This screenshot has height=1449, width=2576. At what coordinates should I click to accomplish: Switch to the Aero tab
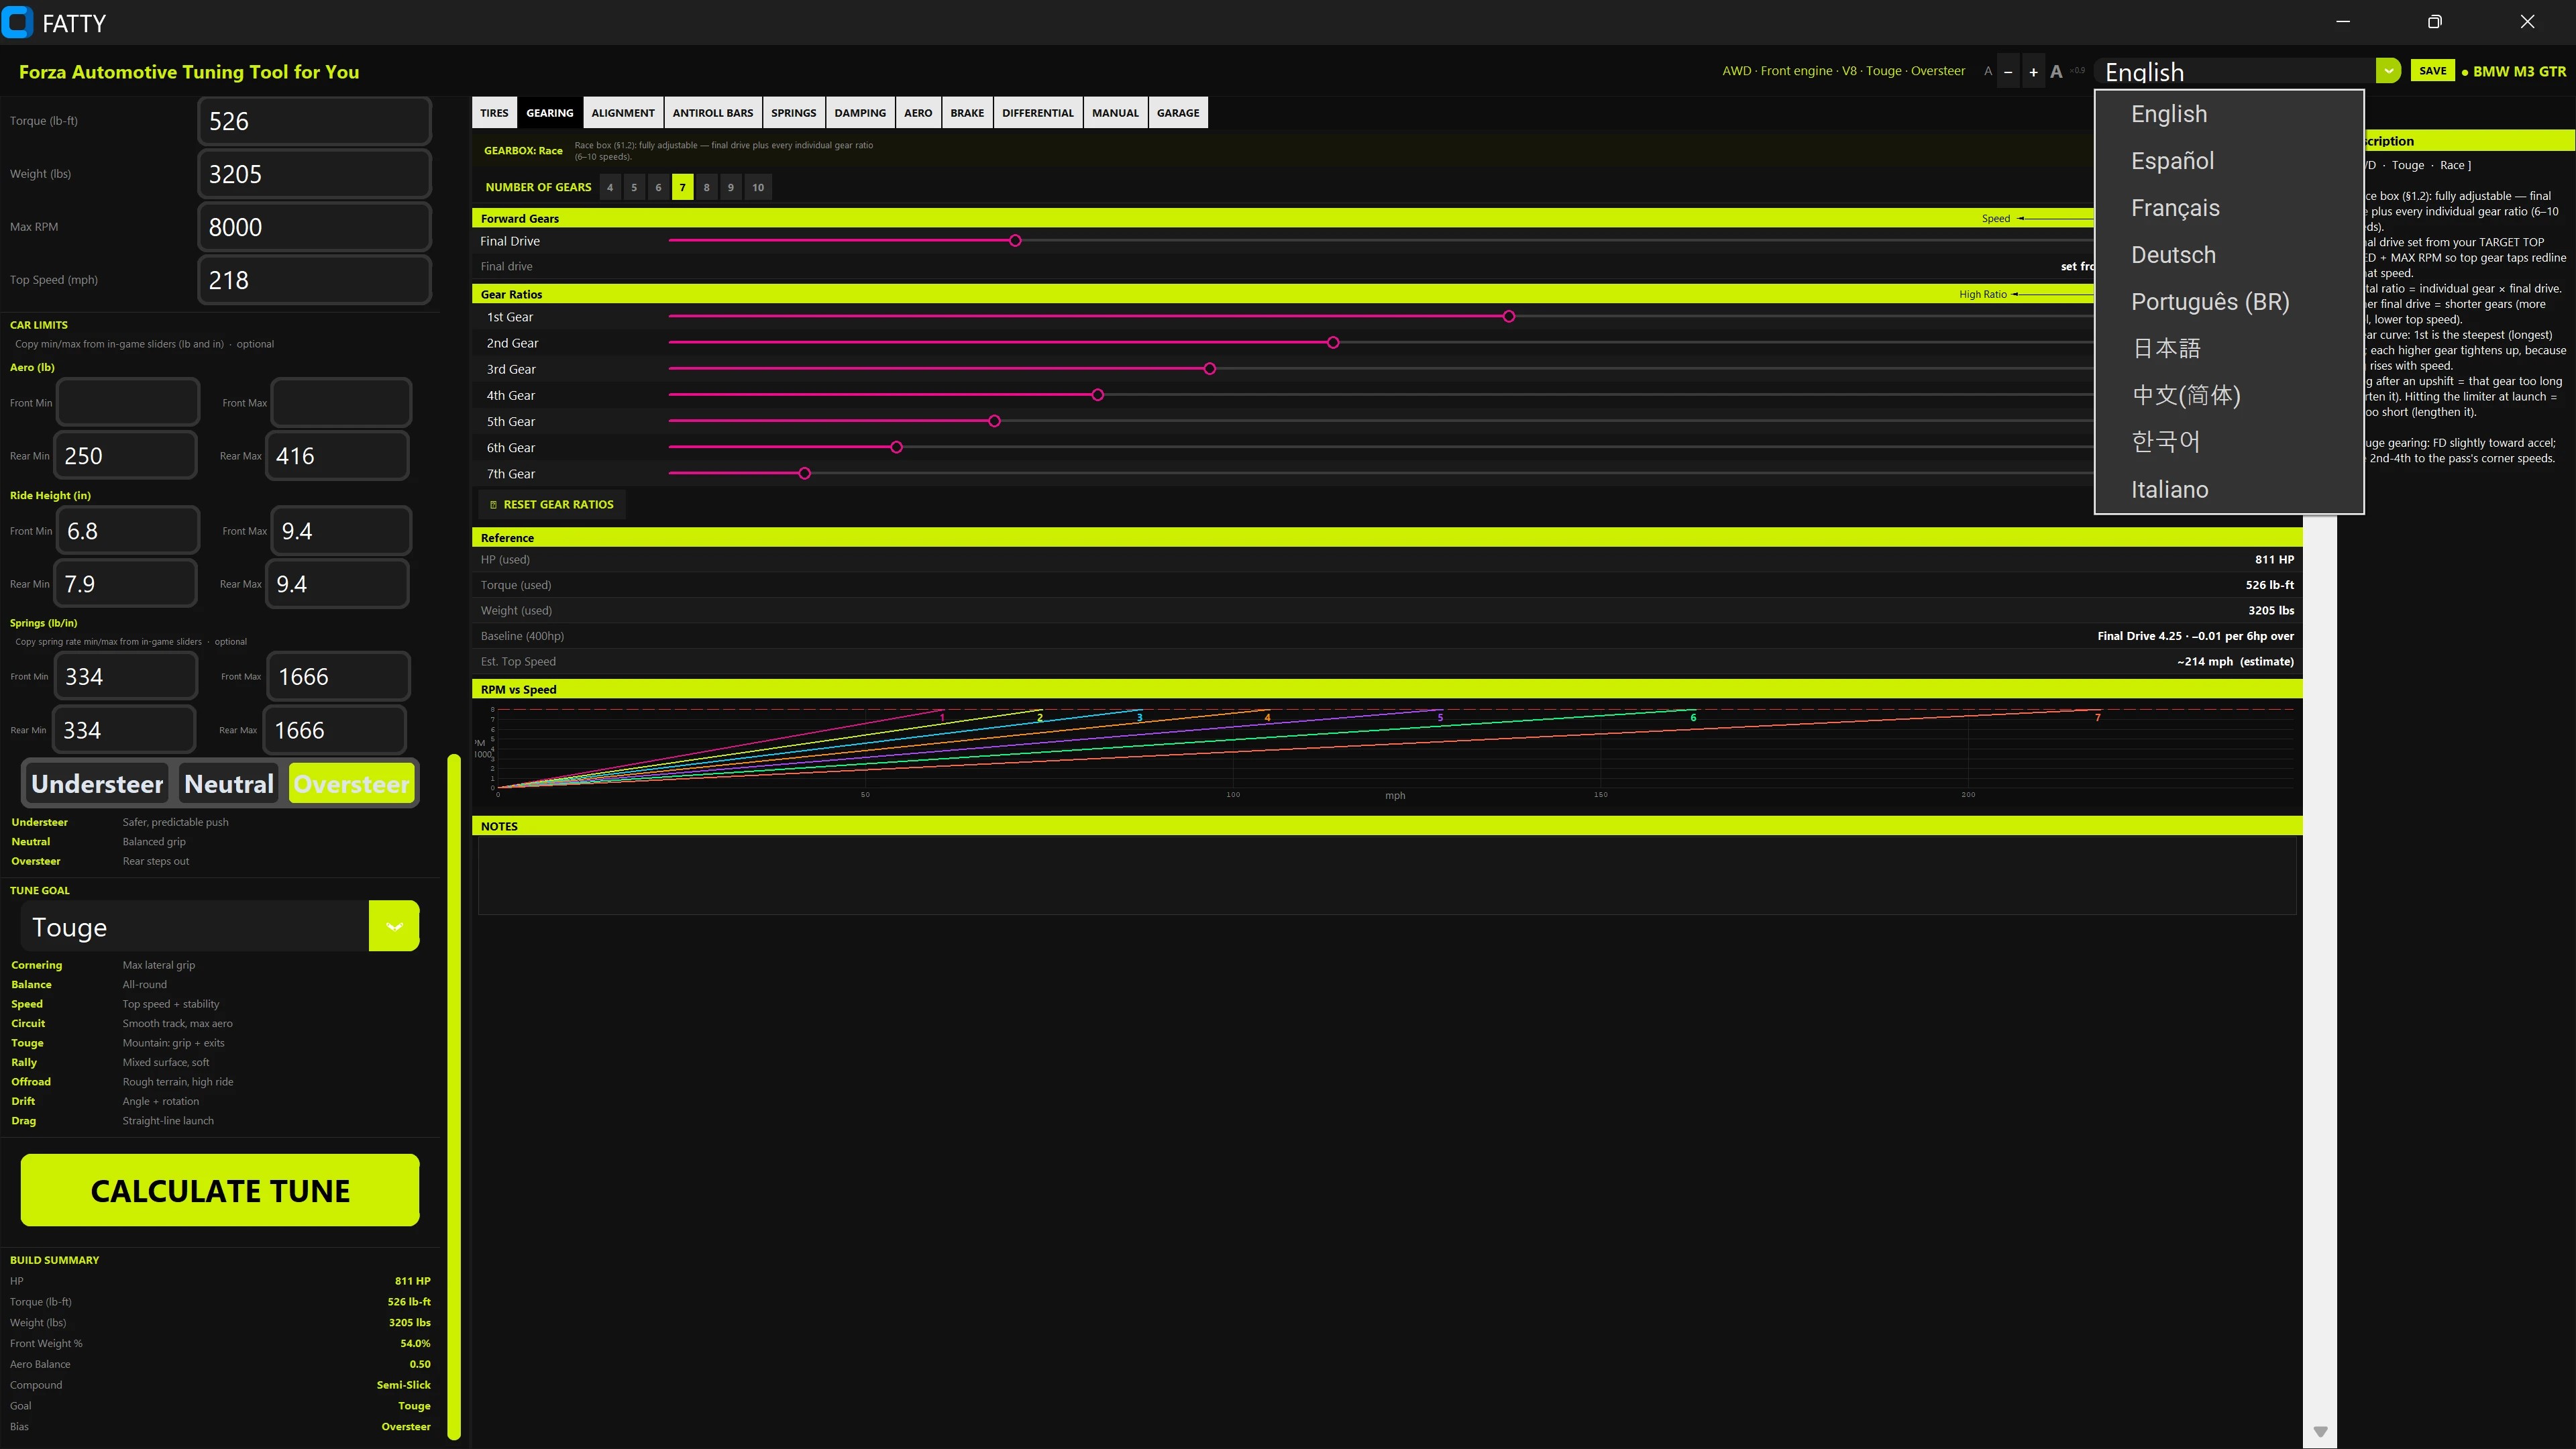[918, 113]
